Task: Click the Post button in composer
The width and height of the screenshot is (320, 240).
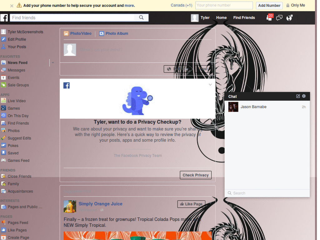Action: point(203,69)
